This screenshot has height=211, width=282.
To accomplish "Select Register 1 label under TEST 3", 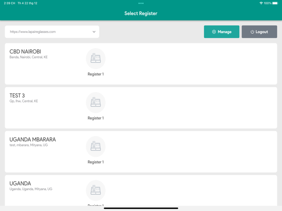I will 96,118.
